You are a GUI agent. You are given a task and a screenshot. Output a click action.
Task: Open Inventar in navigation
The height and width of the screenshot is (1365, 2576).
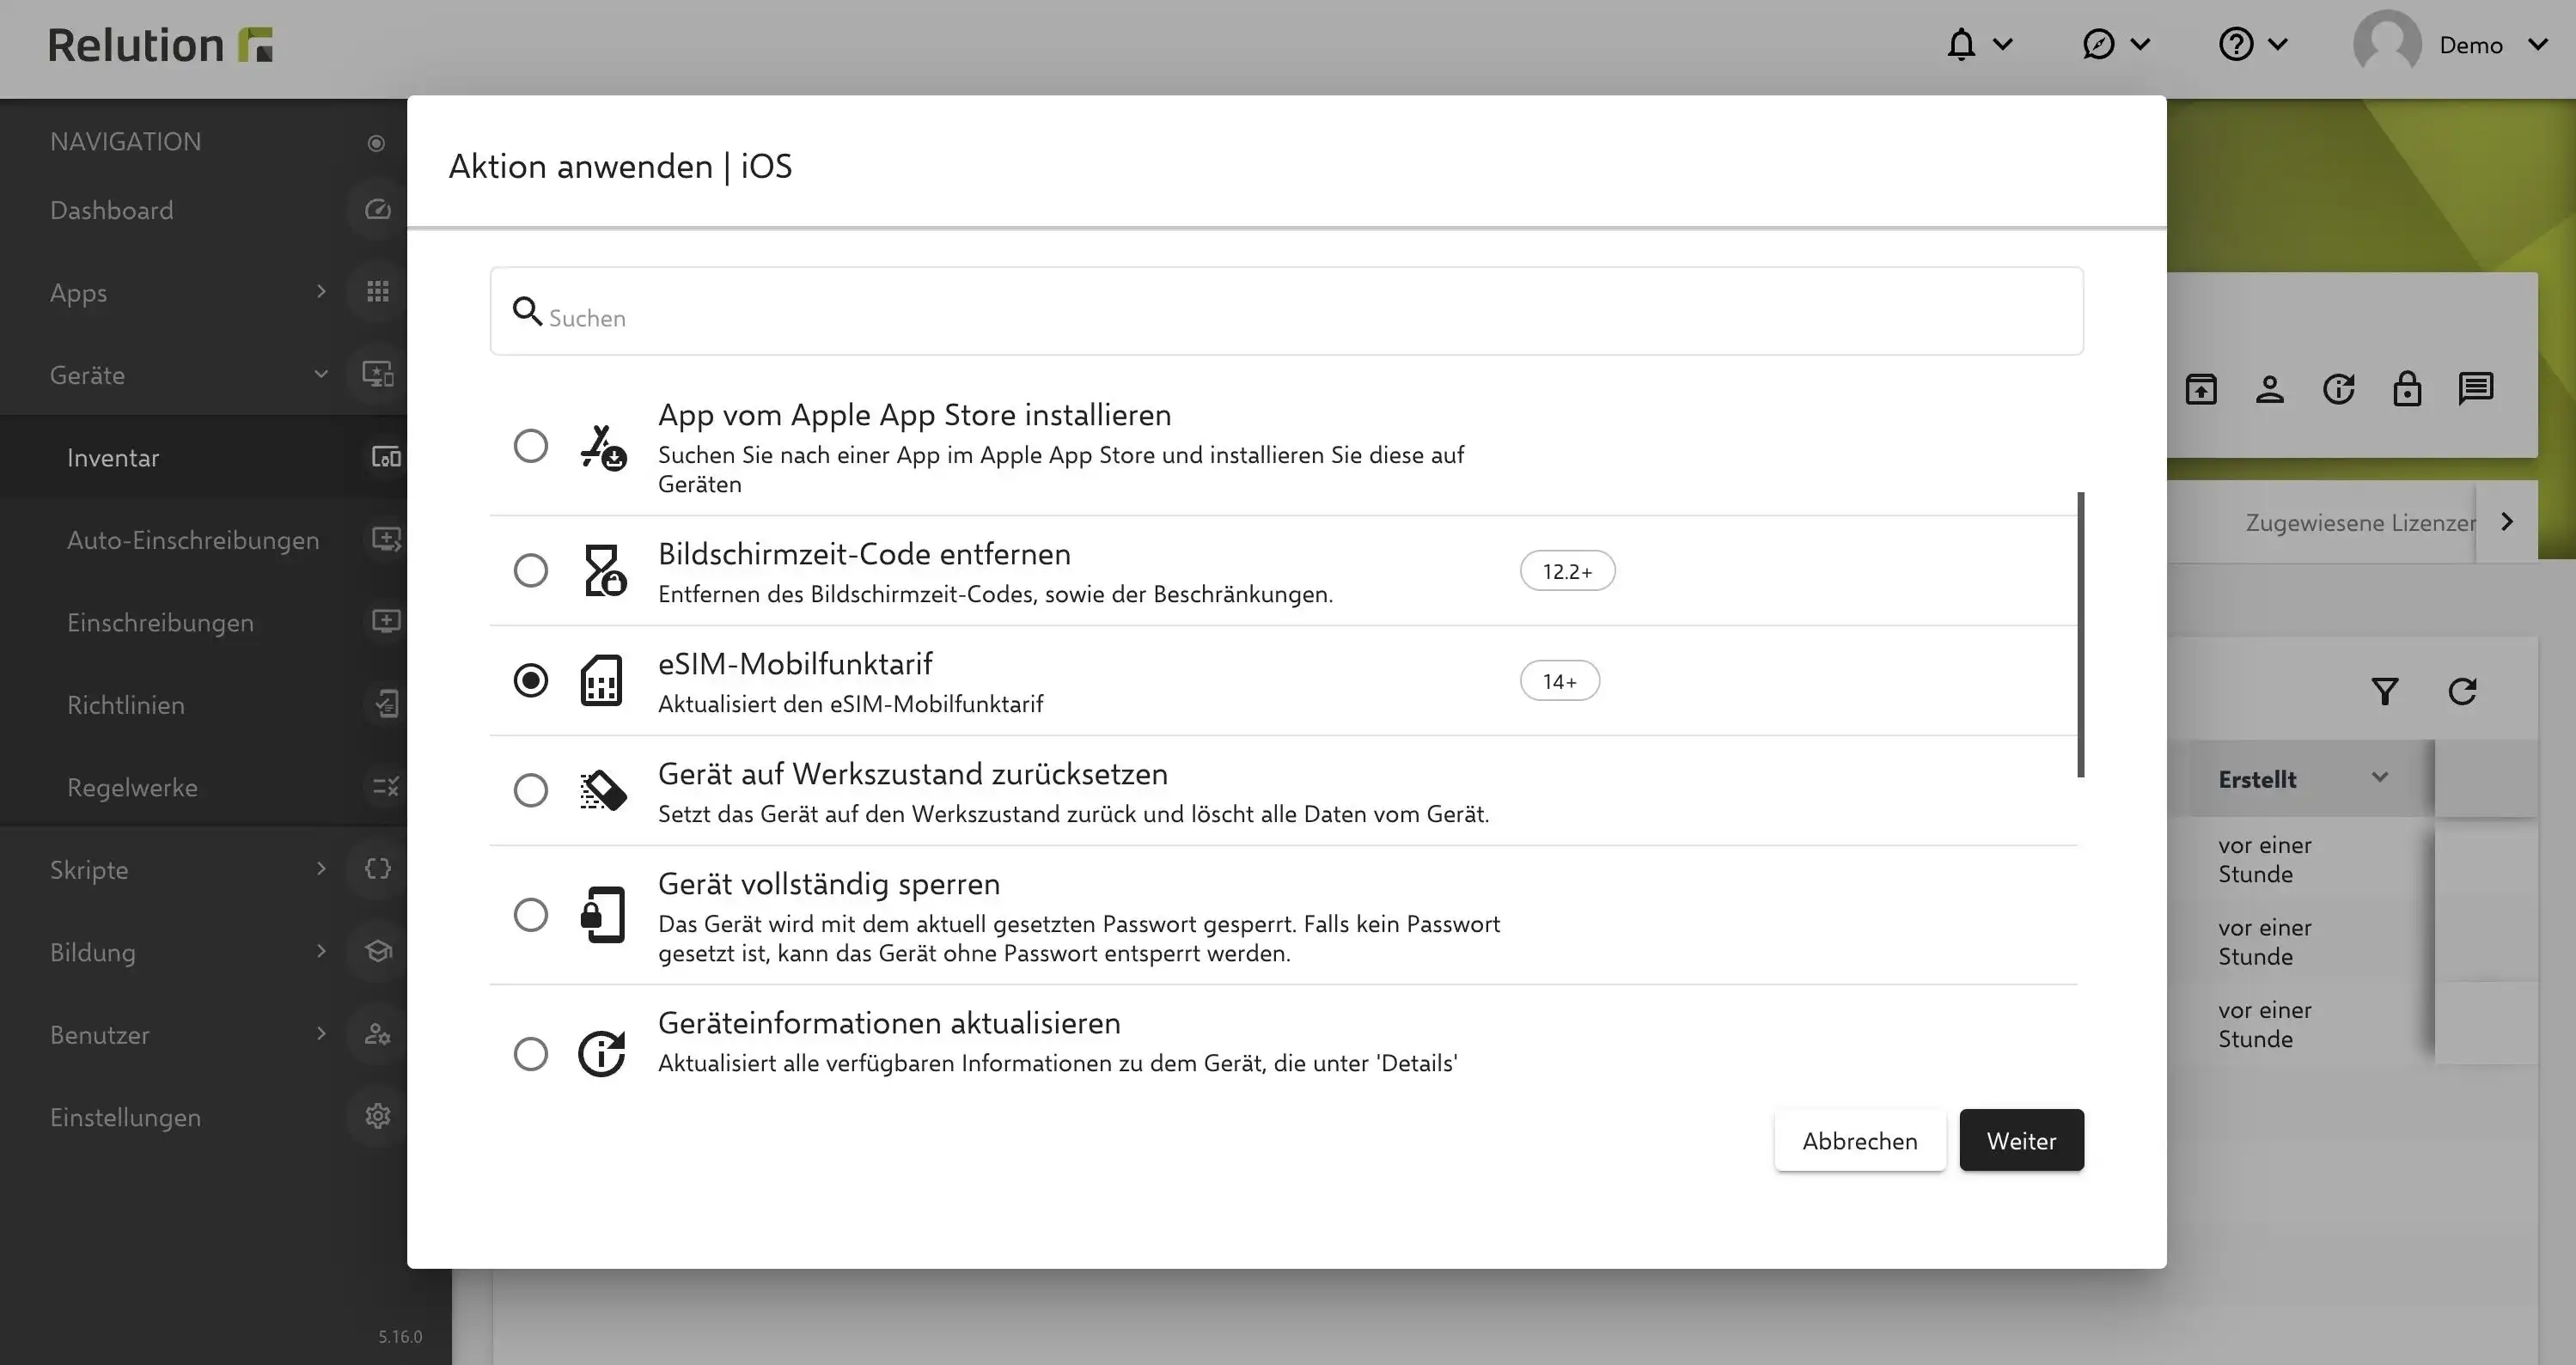113,458
